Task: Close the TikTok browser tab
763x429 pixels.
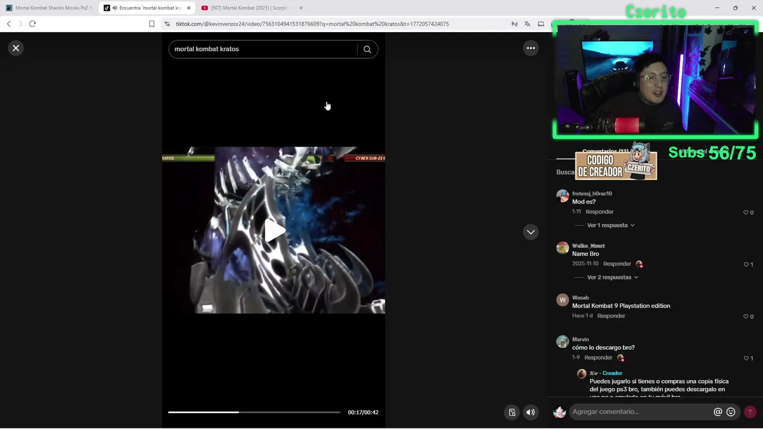Action: pos(189,8)
